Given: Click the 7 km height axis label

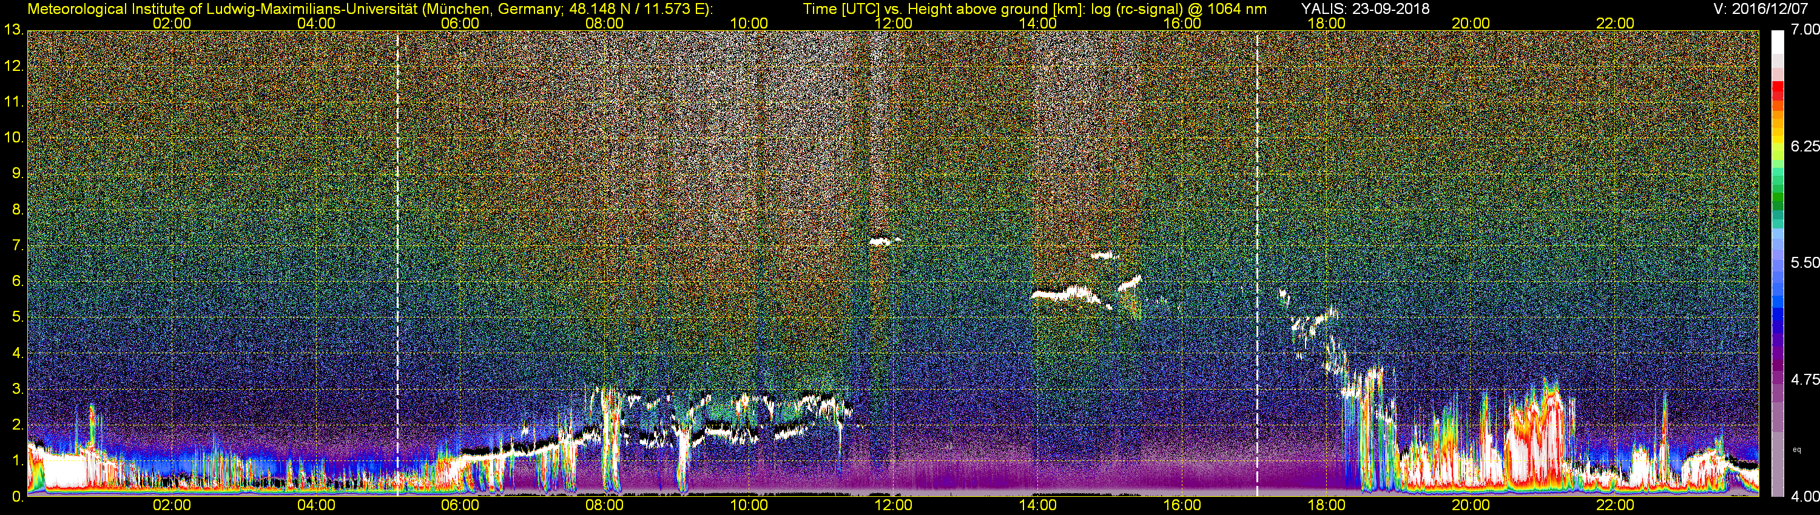Looking at the screenshot, I should coord(18,245).
